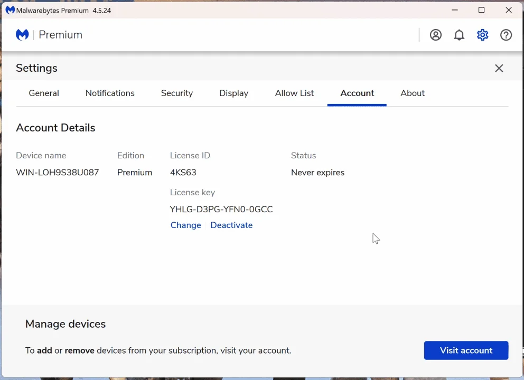Switch to the Notifications tab

click(110, 93)
